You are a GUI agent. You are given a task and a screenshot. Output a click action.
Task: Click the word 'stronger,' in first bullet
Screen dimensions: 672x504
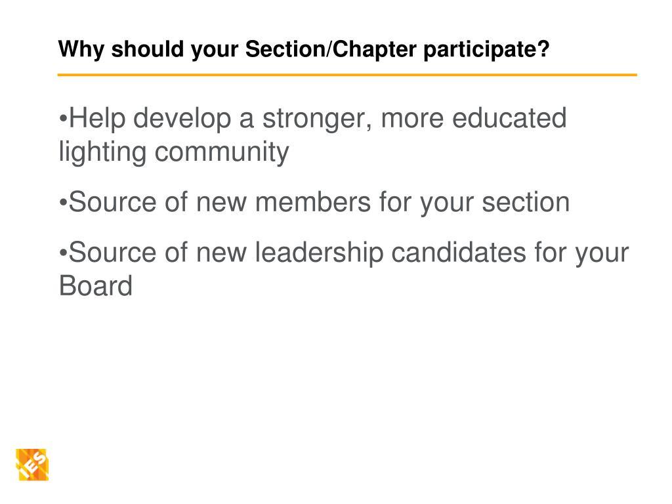pos(317,119)
